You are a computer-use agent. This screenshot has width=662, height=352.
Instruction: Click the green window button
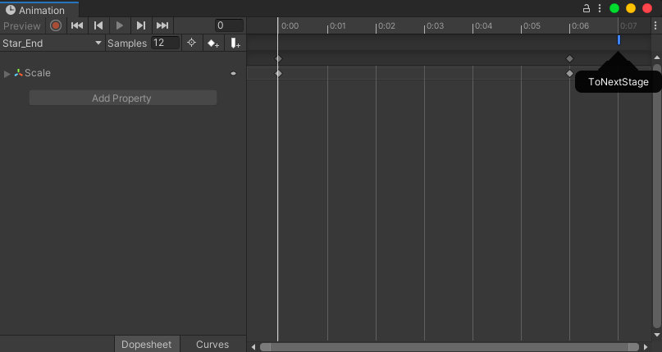(x=614, y=8)
